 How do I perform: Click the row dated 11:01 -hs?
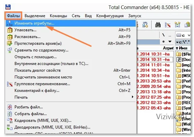point(155,65)
